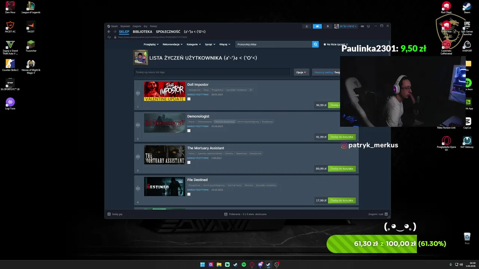Open Counter-Strike 2 desktop shortcut
This screenshot has height=269, width=479.
tap(10, 65)
